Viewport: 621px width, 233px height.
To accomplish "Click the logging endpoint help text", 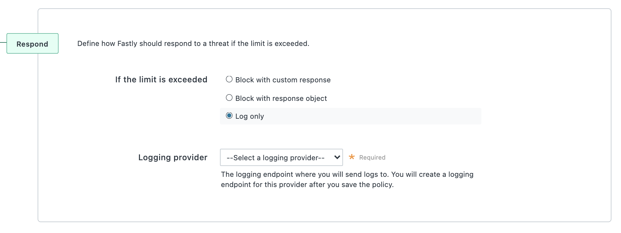I will 347,175.
